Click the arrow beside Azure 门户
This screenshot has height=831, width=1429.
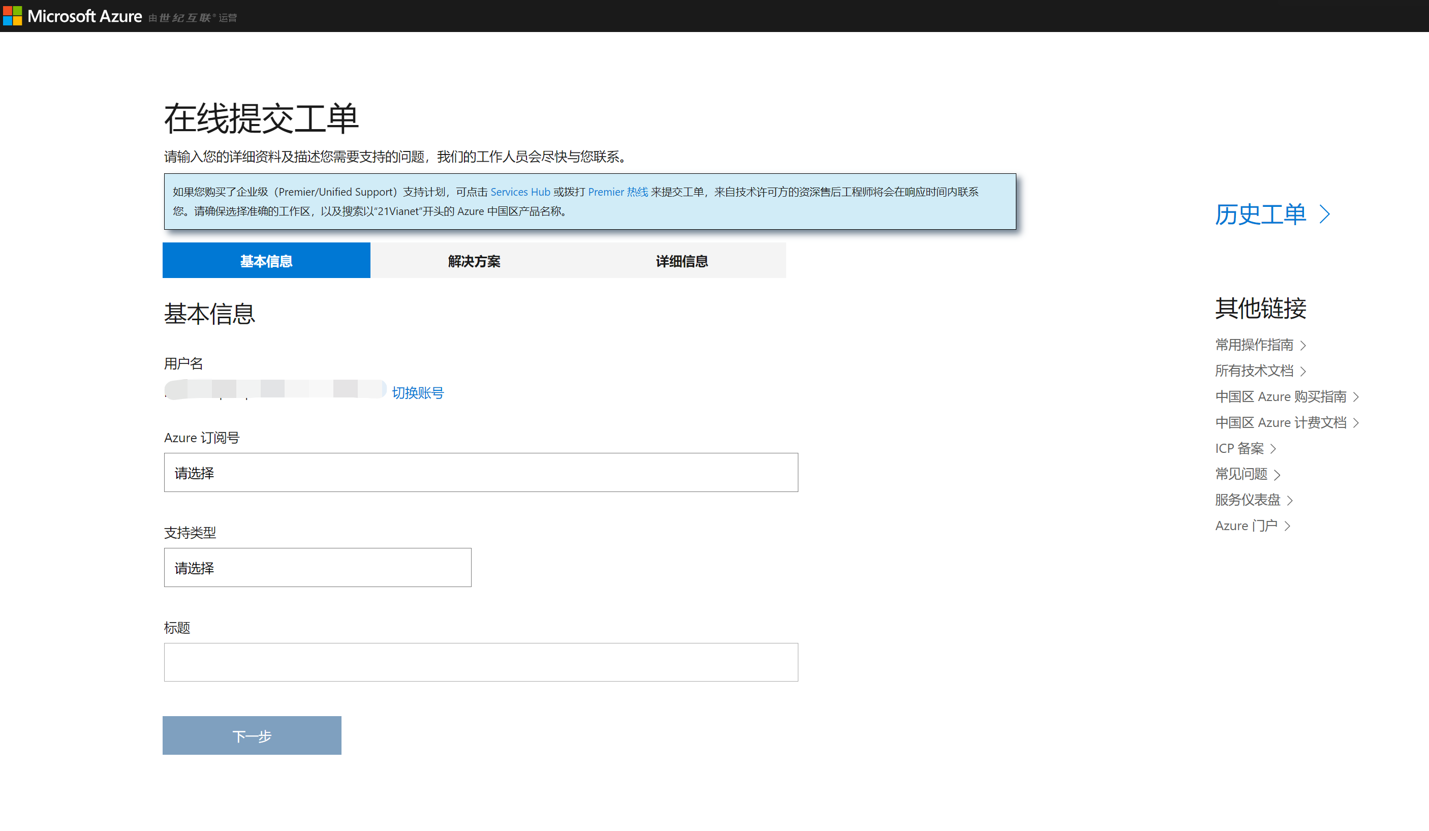[1288, 527]
